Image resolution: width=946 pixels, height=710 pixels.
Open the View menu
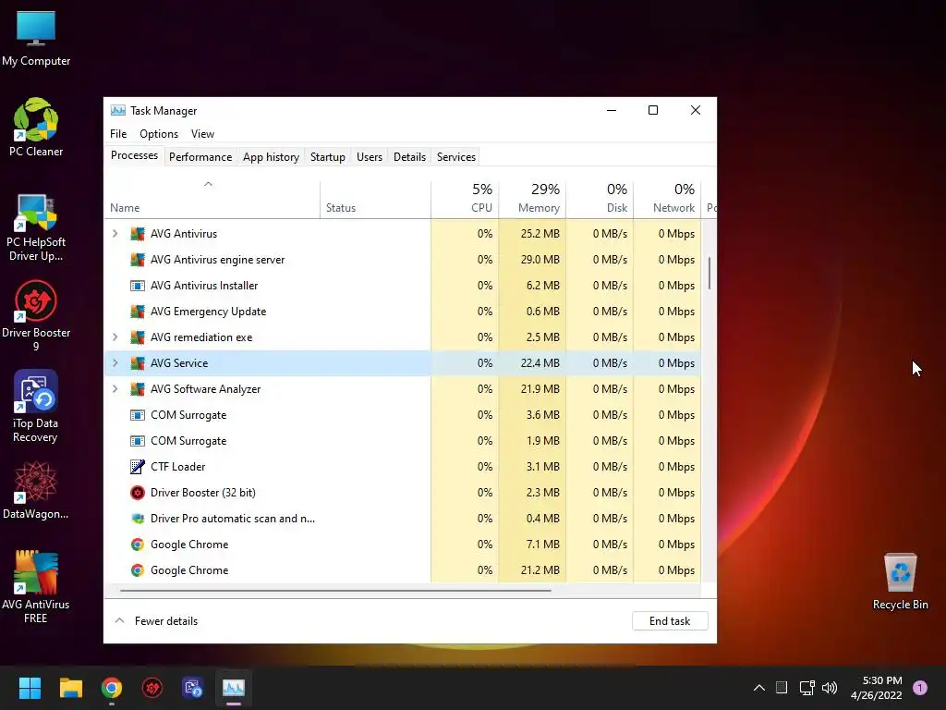pos(202,134)
